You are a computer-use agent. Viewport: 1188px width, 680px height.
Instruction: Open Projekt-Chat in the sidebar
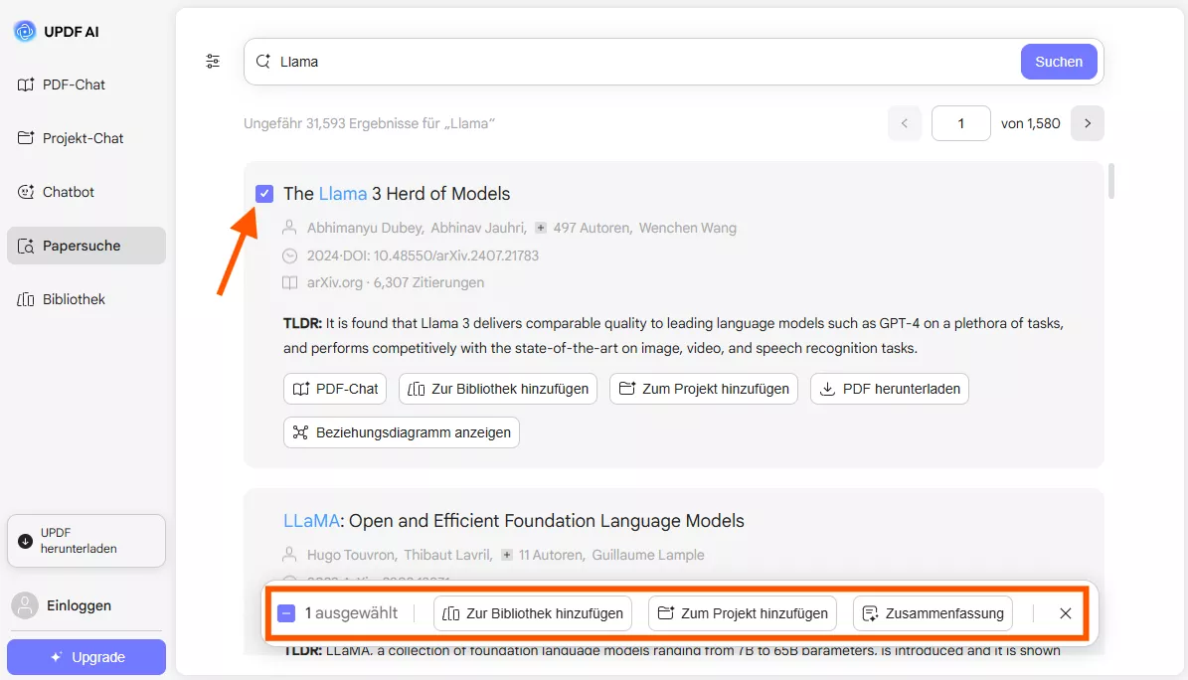pos(85,138)
